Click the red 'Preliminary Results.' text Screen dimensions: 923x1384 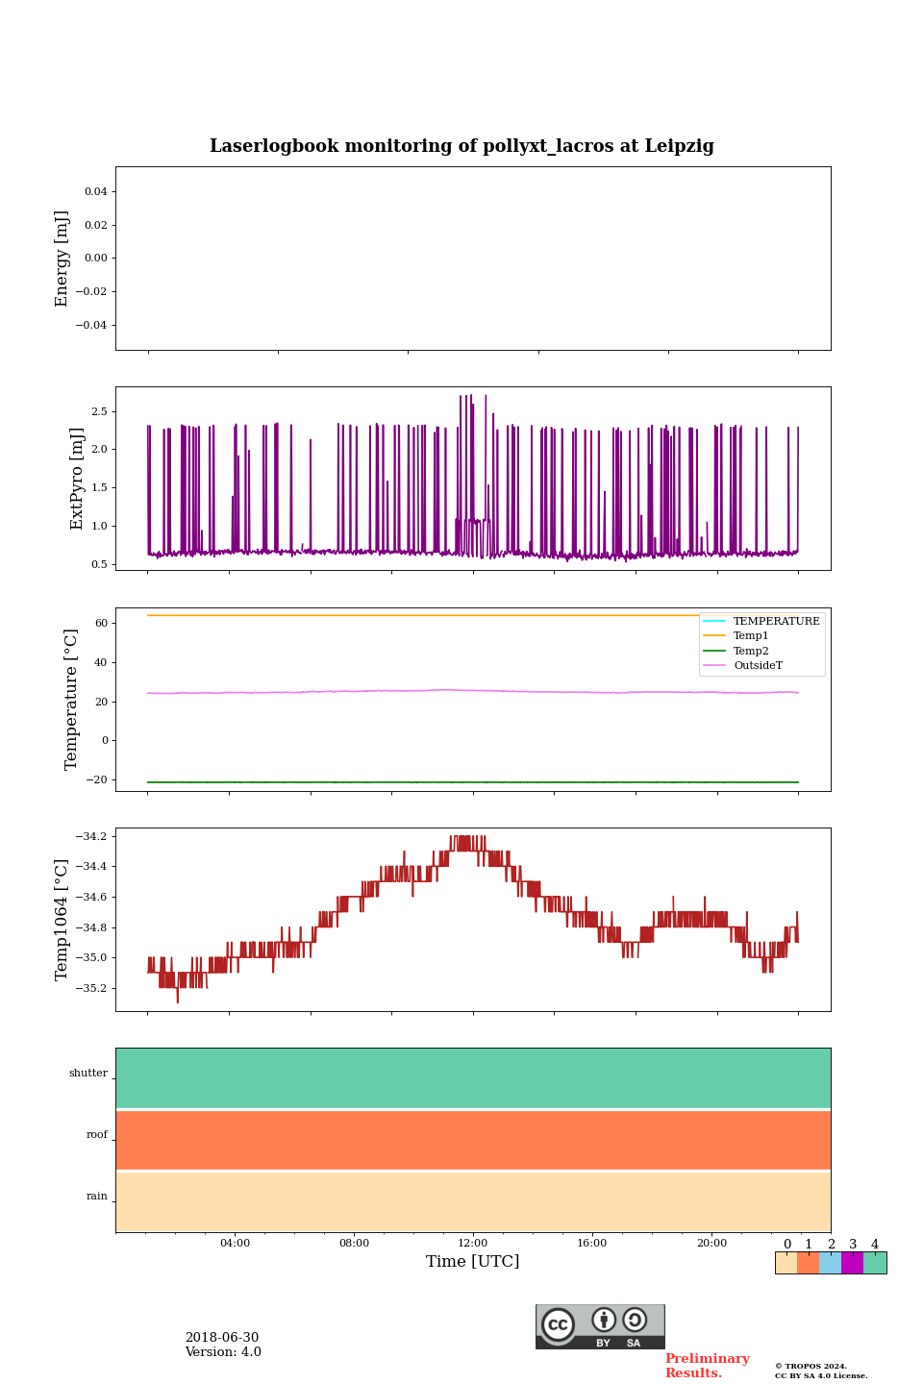click(707, 1366)
